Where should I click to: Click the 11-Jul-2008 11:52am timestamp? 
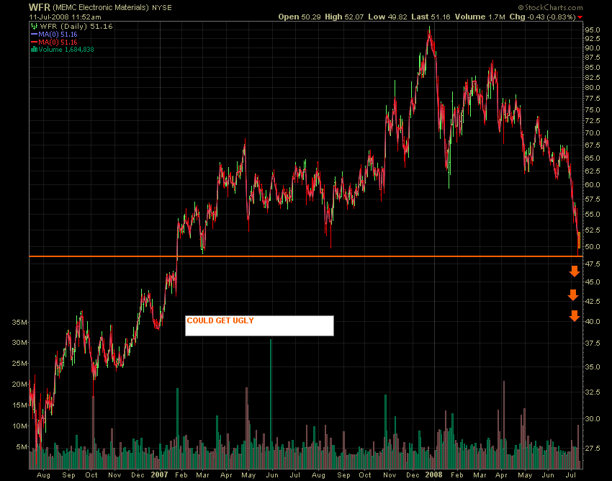tap(66, 17)
